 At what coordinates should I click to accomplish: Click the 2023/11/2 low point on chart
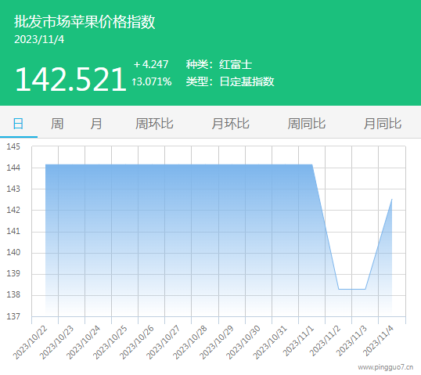click(339, 289)
